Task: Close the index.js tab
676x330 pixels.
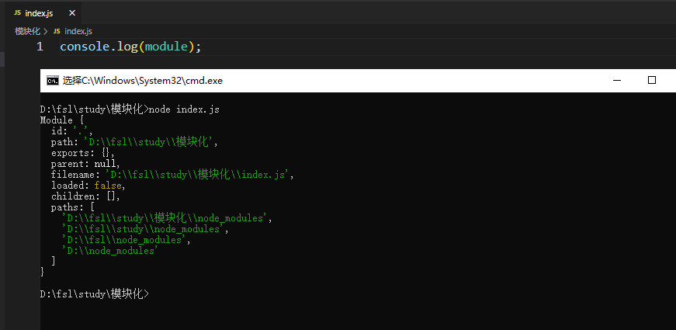Action: tap(72, 13)
